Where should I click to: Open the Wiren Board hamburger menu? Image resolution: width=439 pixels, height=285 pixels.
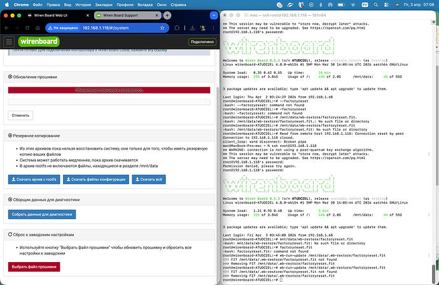point(9,42)
